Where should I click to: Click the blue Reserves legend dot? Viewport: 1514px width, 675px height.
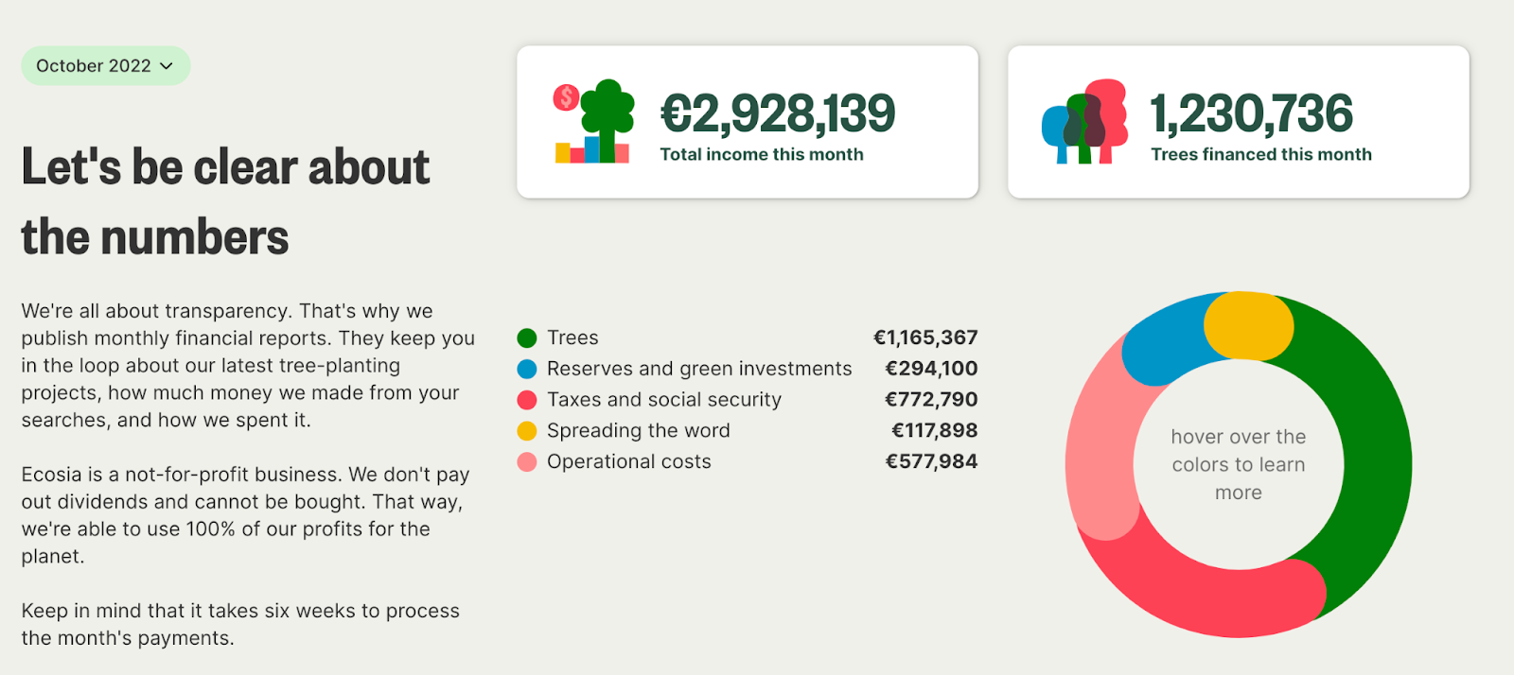pos(527,369)
